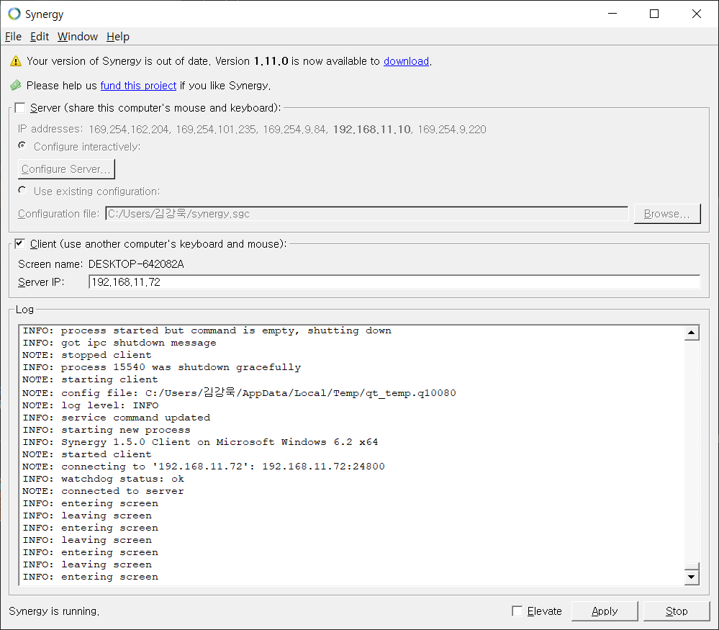Open the fund this project link
Screen dimensions: 719x630
coord(138,86)
